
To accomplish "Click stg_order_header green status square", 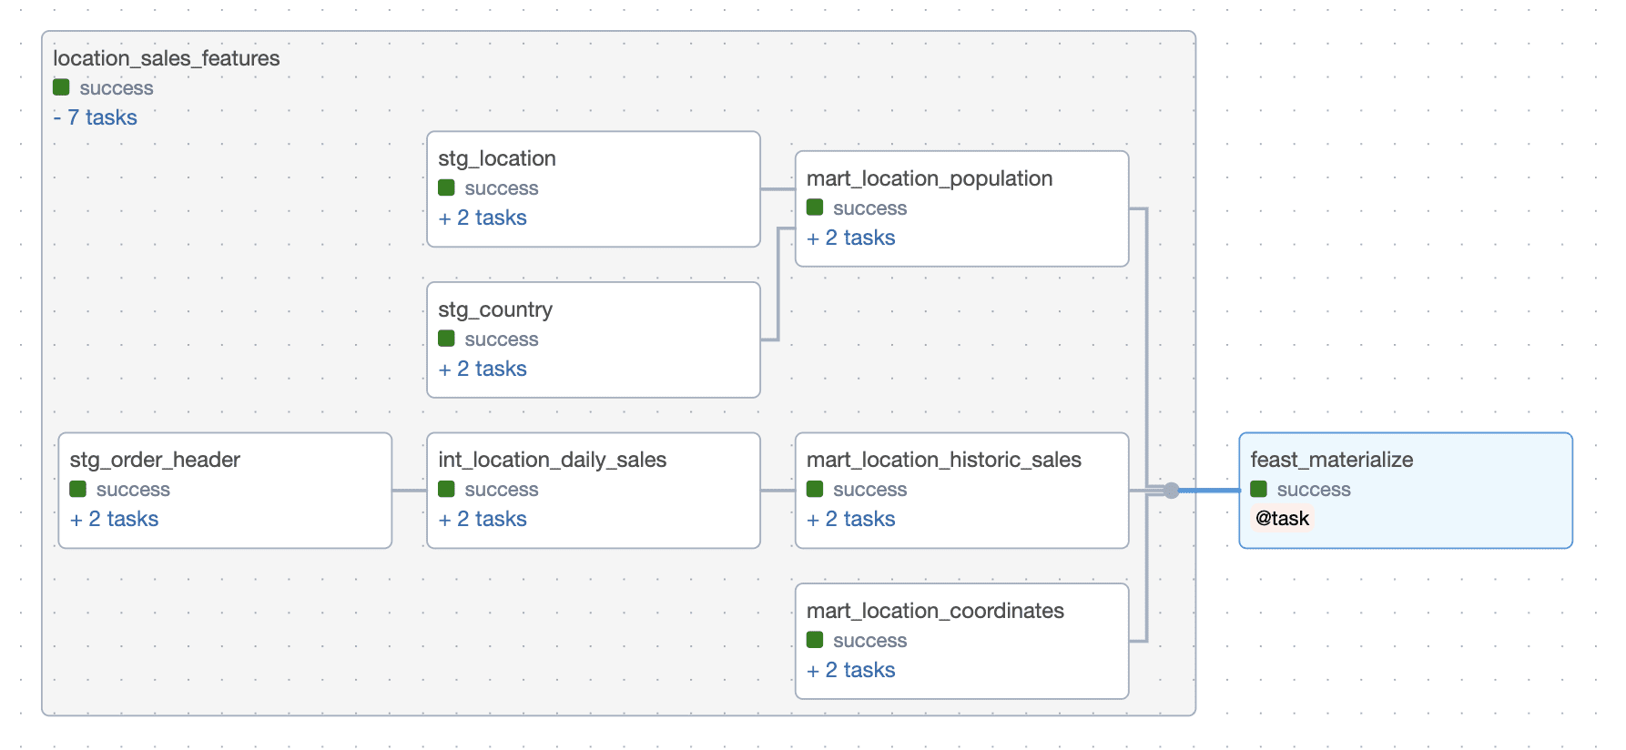I will (78, 489).
